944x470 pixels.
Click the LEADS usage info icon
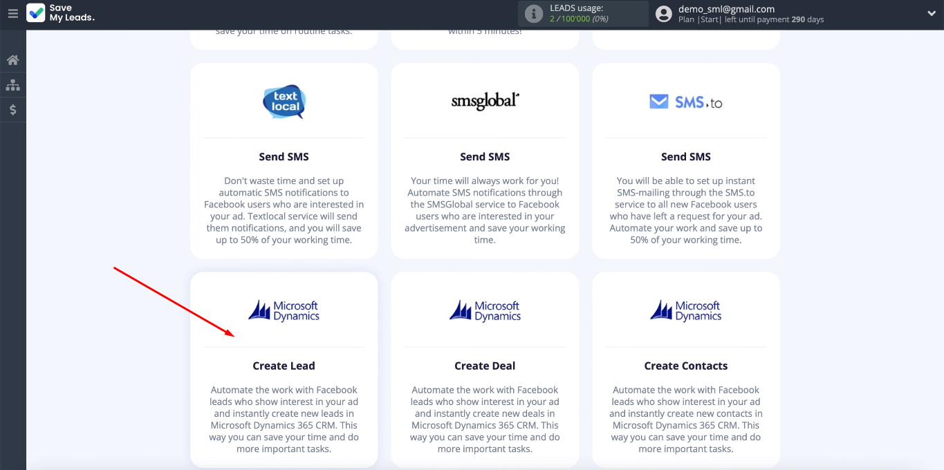pos(534,14)
